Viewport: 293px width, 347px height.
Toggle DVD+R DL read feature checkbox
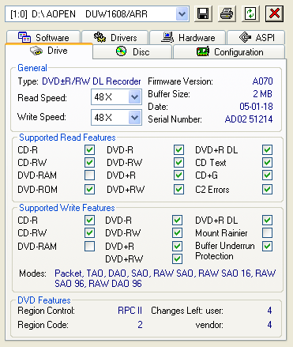(x=267, y=150)
